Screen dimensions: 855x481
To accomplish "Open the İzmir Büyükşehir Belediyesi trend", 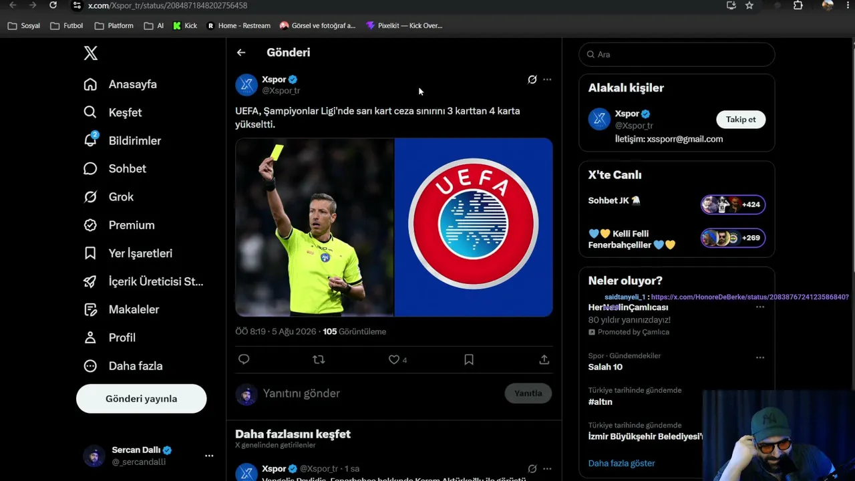I will [645, 437].
